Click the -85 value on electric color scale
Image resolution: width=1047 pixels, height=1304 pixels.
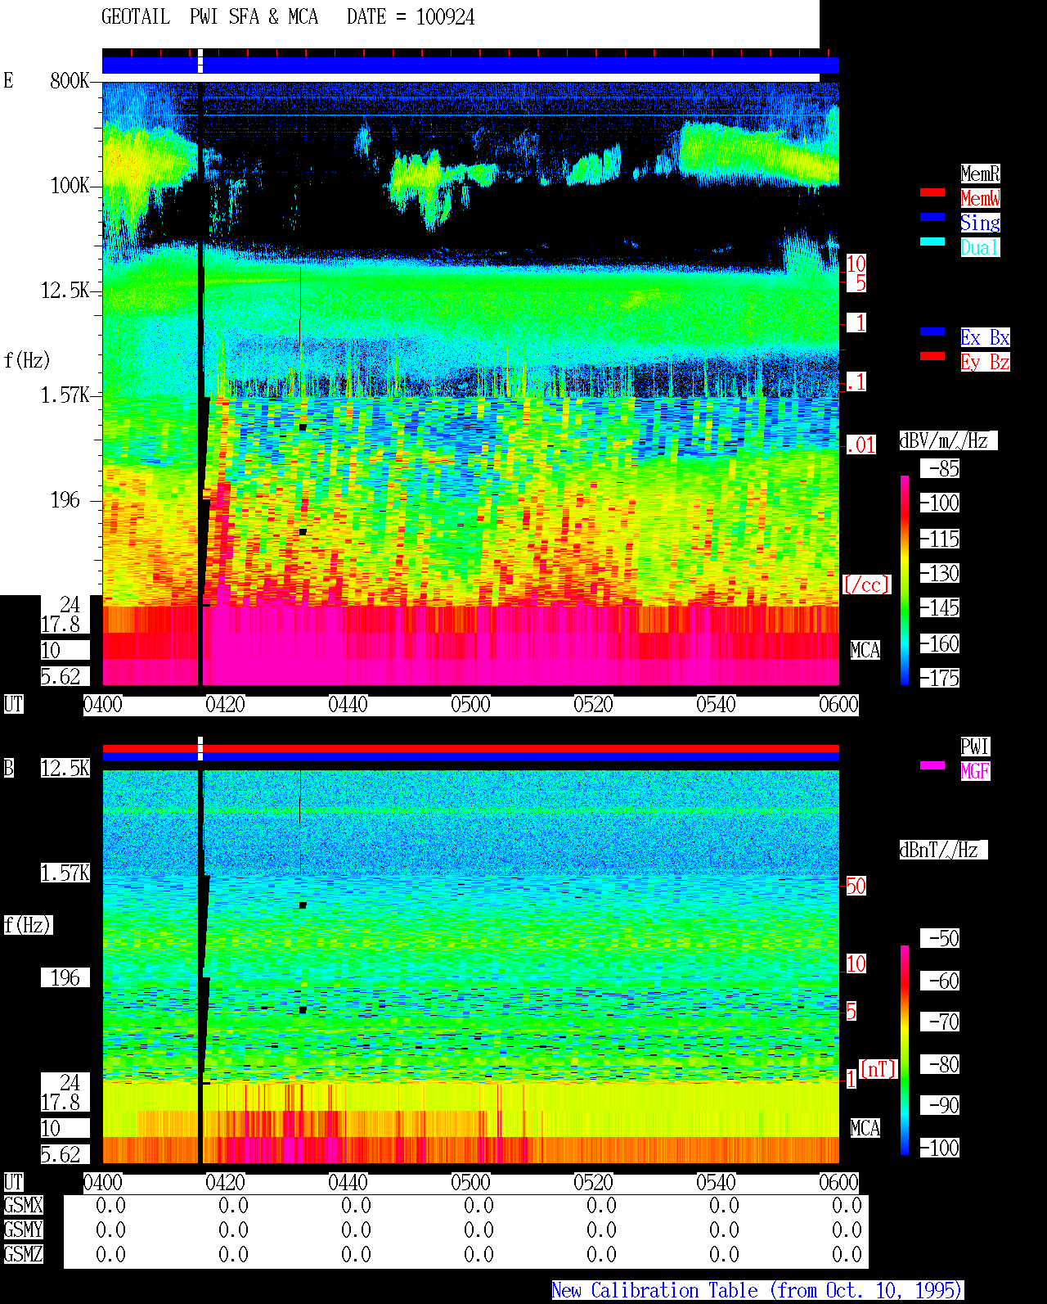[x=940, y=468]
